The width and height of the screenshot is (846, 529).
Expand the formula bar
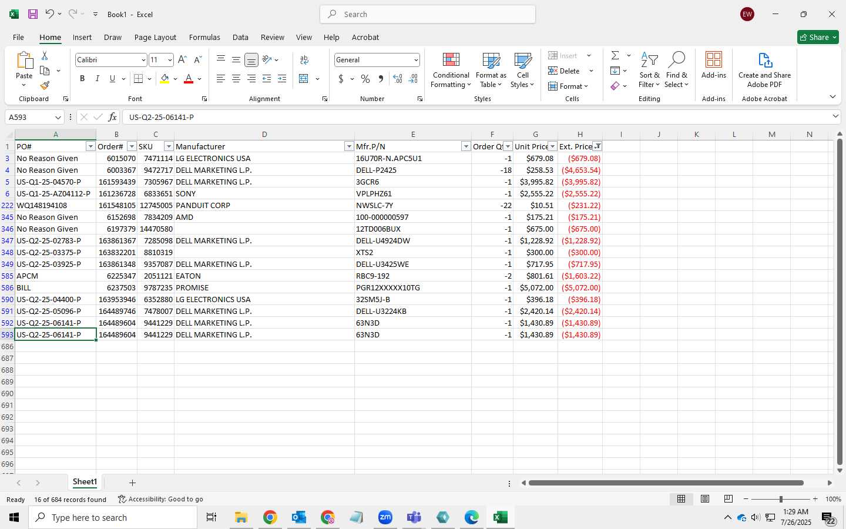pos(835,117)
